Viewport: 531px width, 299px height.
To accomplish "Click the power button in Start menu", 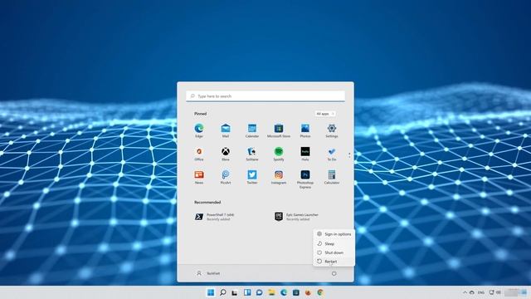I will pyautogui.click(x=334, y=273).
